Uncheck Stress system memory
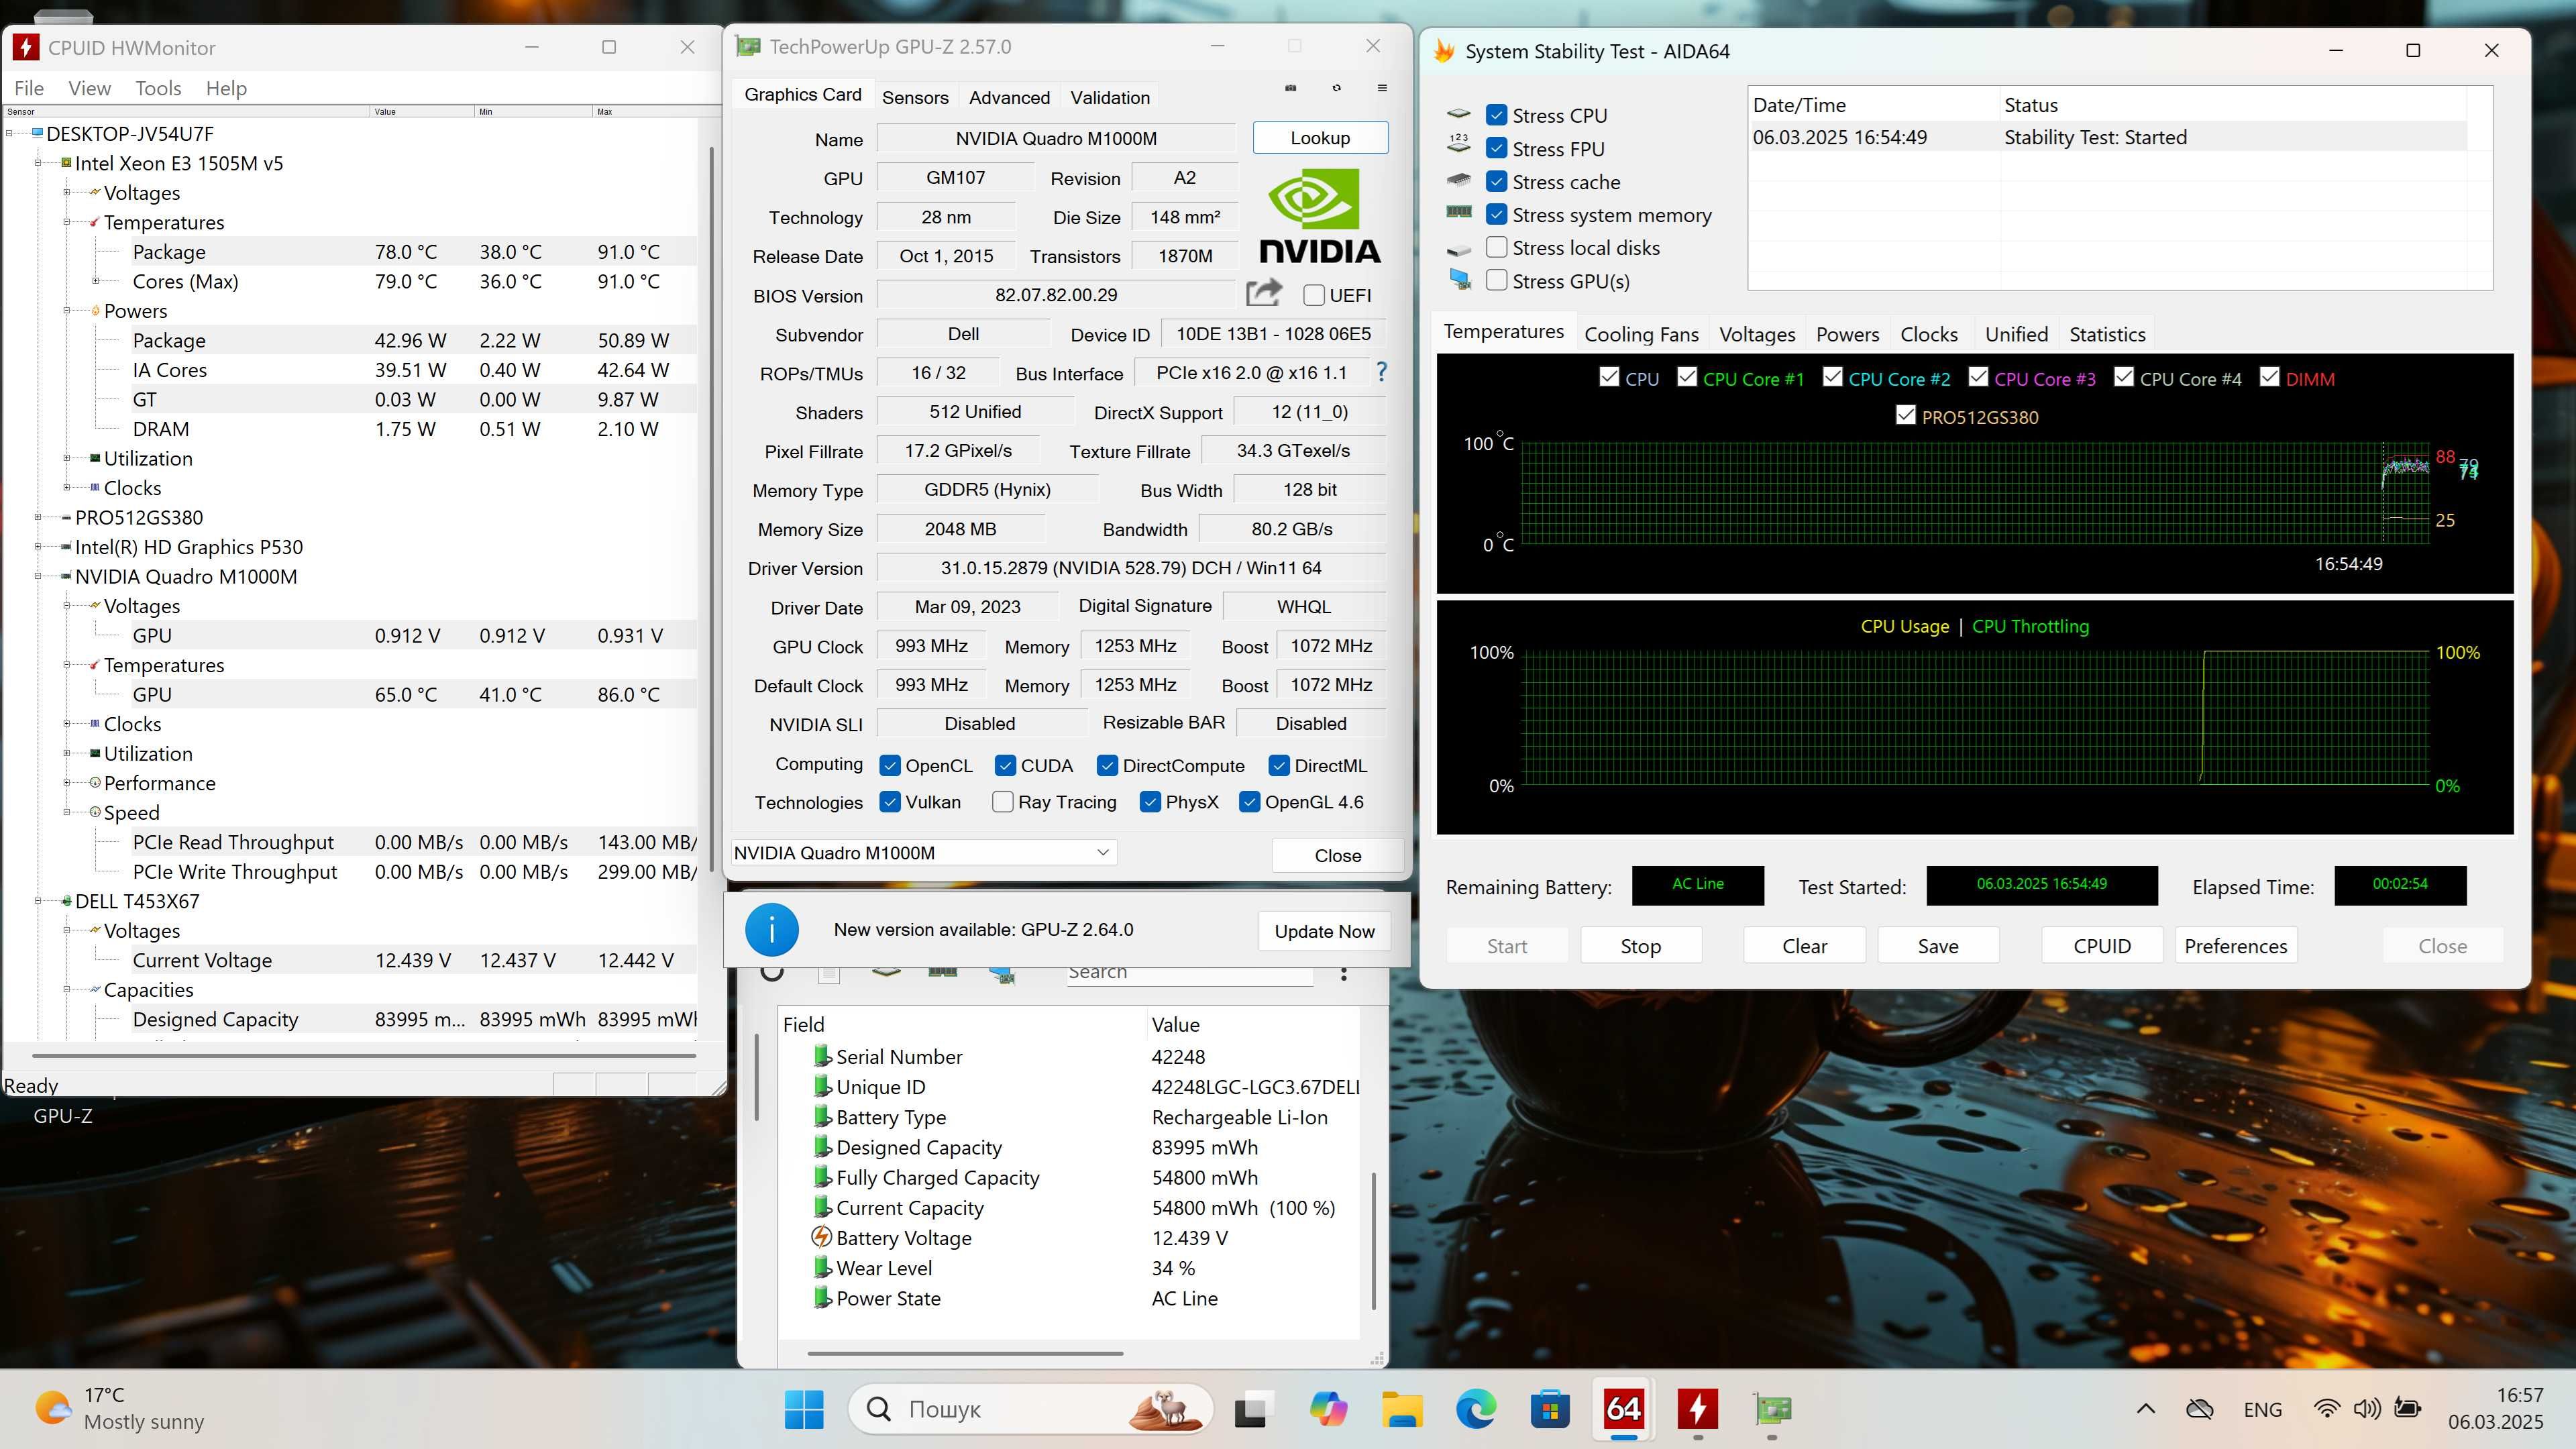Screen dimensions: 2576x1449 pos(1497,214)
